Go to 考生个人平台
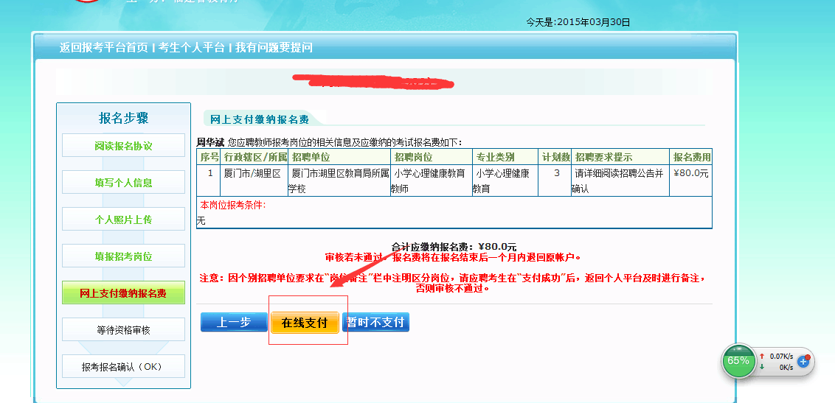This screenshot has width=835, height=403. click(192, 48)
